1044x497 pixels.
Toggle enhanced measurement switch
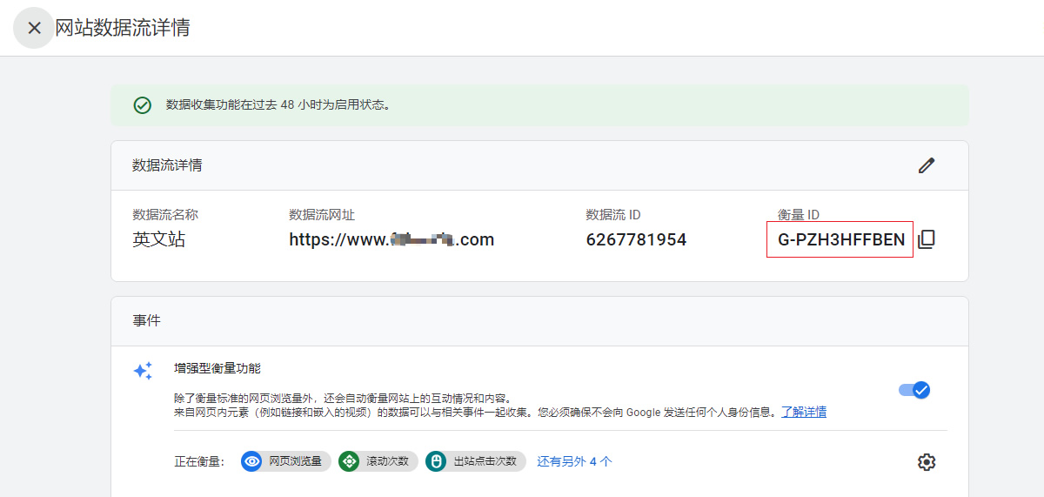[914, 390]
